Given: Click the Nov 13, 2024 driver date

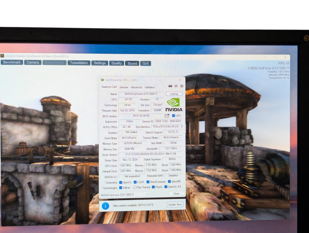Looking at the screenshot, I should coord(130,159).
